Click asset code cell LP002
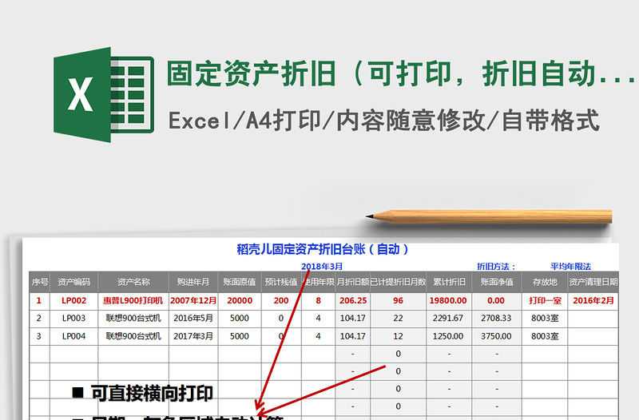 73,301
